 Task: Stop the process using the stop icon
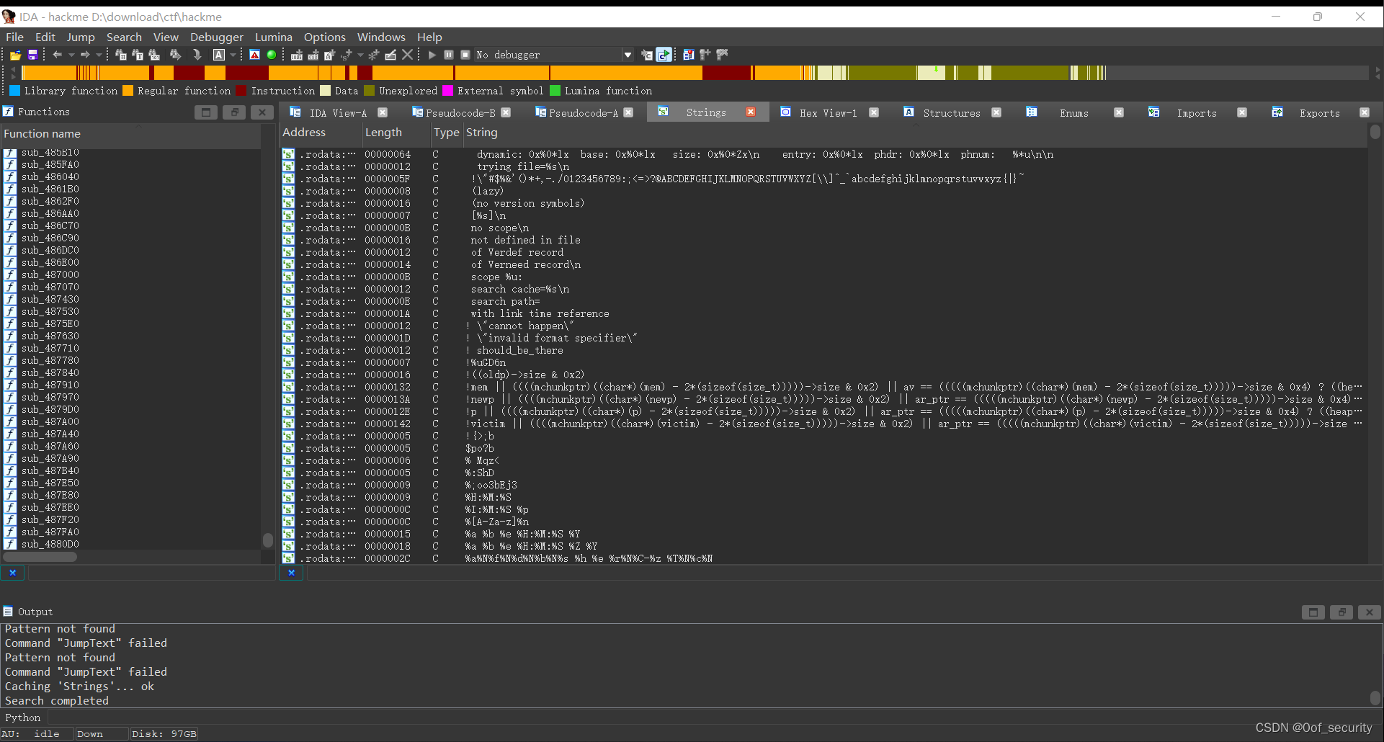tap(465, 54)
